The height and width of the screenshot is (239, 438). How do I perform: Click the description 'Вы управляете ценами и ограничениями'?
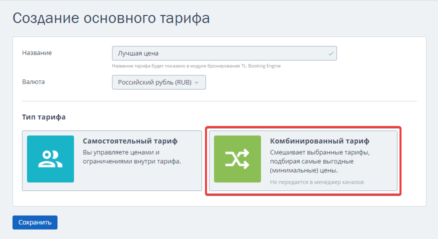[x=132, y=157]
